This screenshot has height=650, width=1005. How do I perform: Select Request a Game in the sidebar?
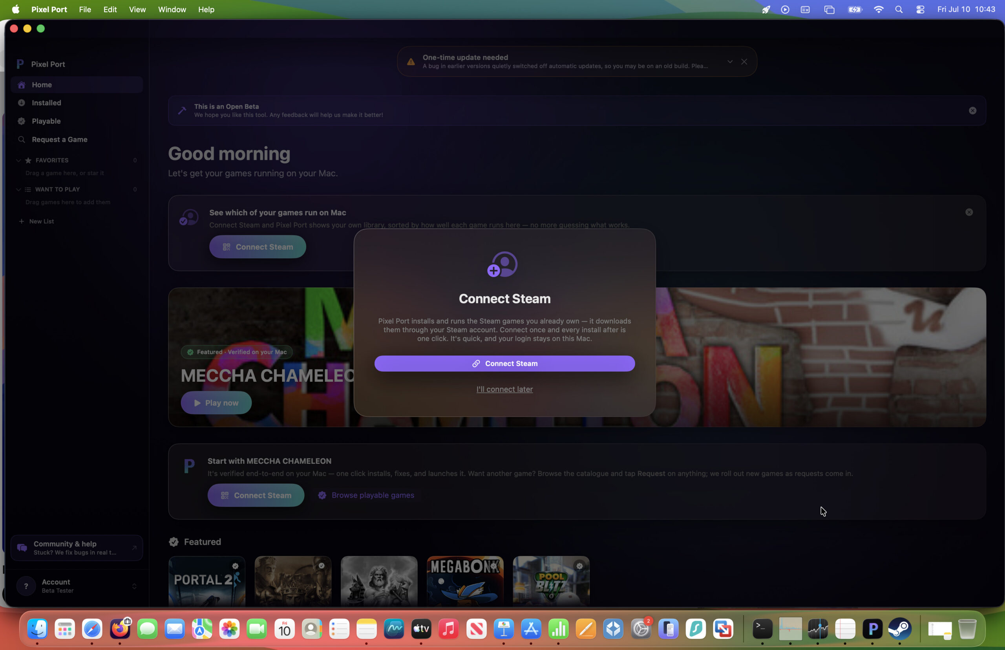(77, 139)
